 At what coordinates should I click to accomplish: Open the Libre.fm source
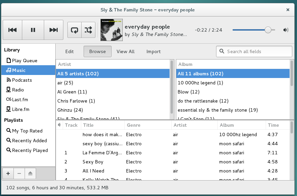coord(28,109)
